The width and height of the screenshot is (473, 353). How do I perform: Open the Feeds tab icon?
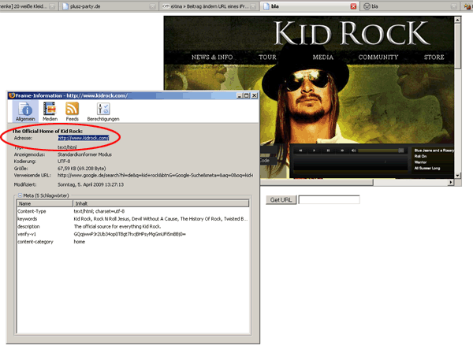72,112
